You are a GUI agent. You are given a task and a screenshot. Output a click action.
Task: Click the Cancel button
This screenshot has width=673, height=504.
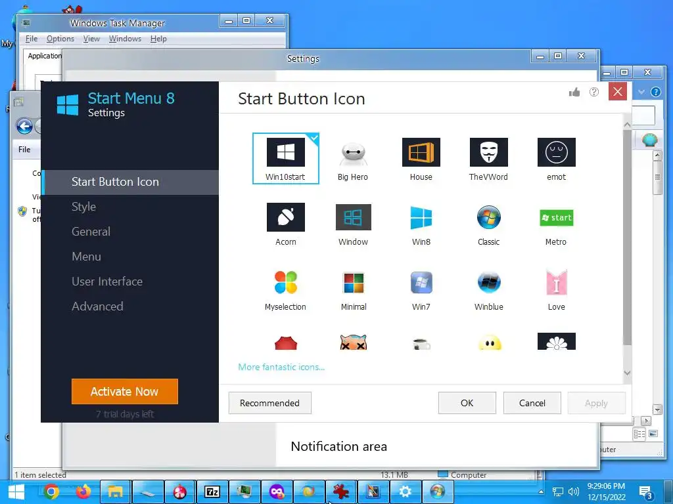(532, 403)
